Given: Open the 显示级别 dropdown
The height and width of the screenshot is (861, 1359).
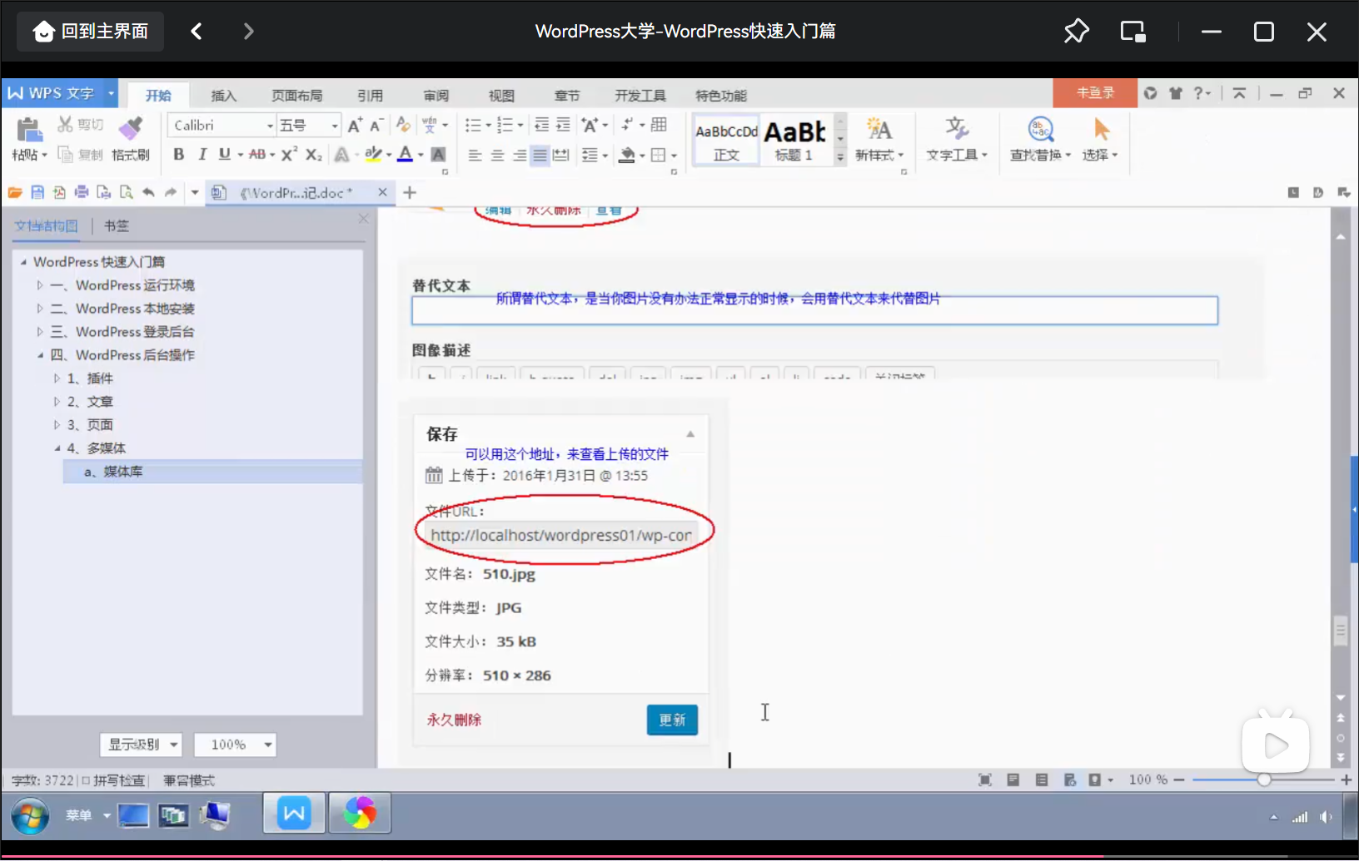Looking at the screenshot, I should 141,745.
